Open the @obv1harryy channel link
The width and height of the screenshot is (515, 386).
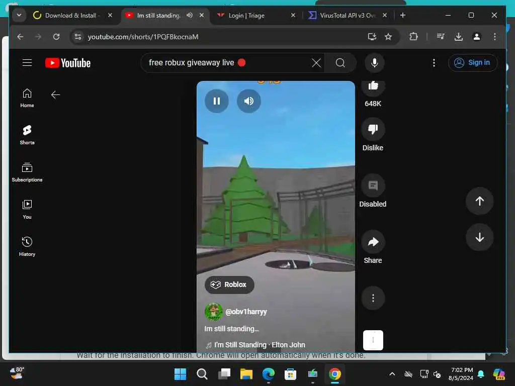tap(246, 312)
